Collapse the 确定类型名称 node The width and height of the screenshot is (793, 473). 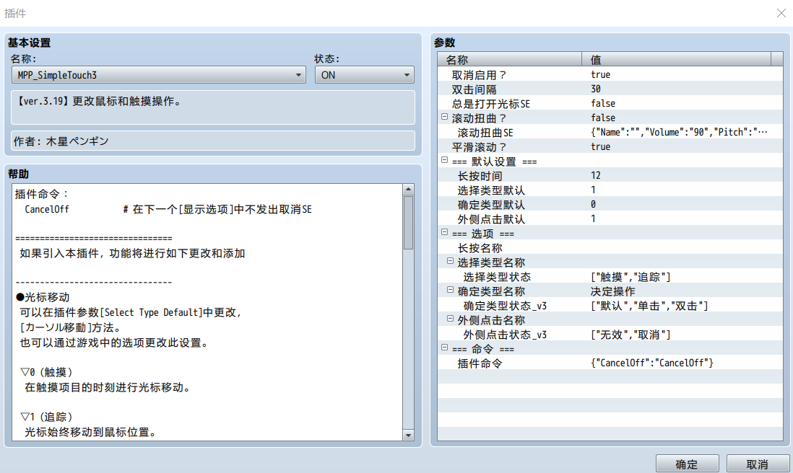pos(450,290)
